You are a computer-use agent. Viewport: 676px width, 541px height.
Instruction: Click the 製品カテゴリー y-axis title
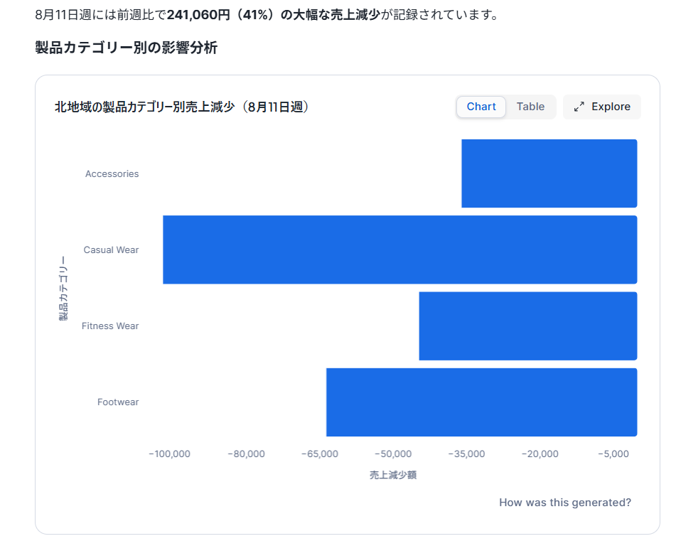pos(63,288)
